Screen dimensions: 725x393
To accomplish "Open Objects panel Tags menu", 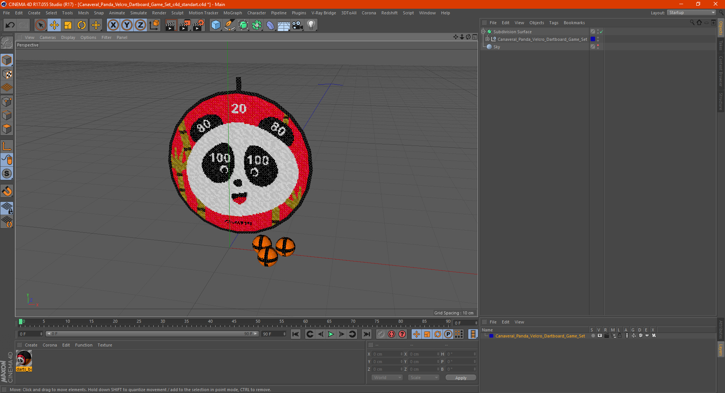I will coord(554,23).
